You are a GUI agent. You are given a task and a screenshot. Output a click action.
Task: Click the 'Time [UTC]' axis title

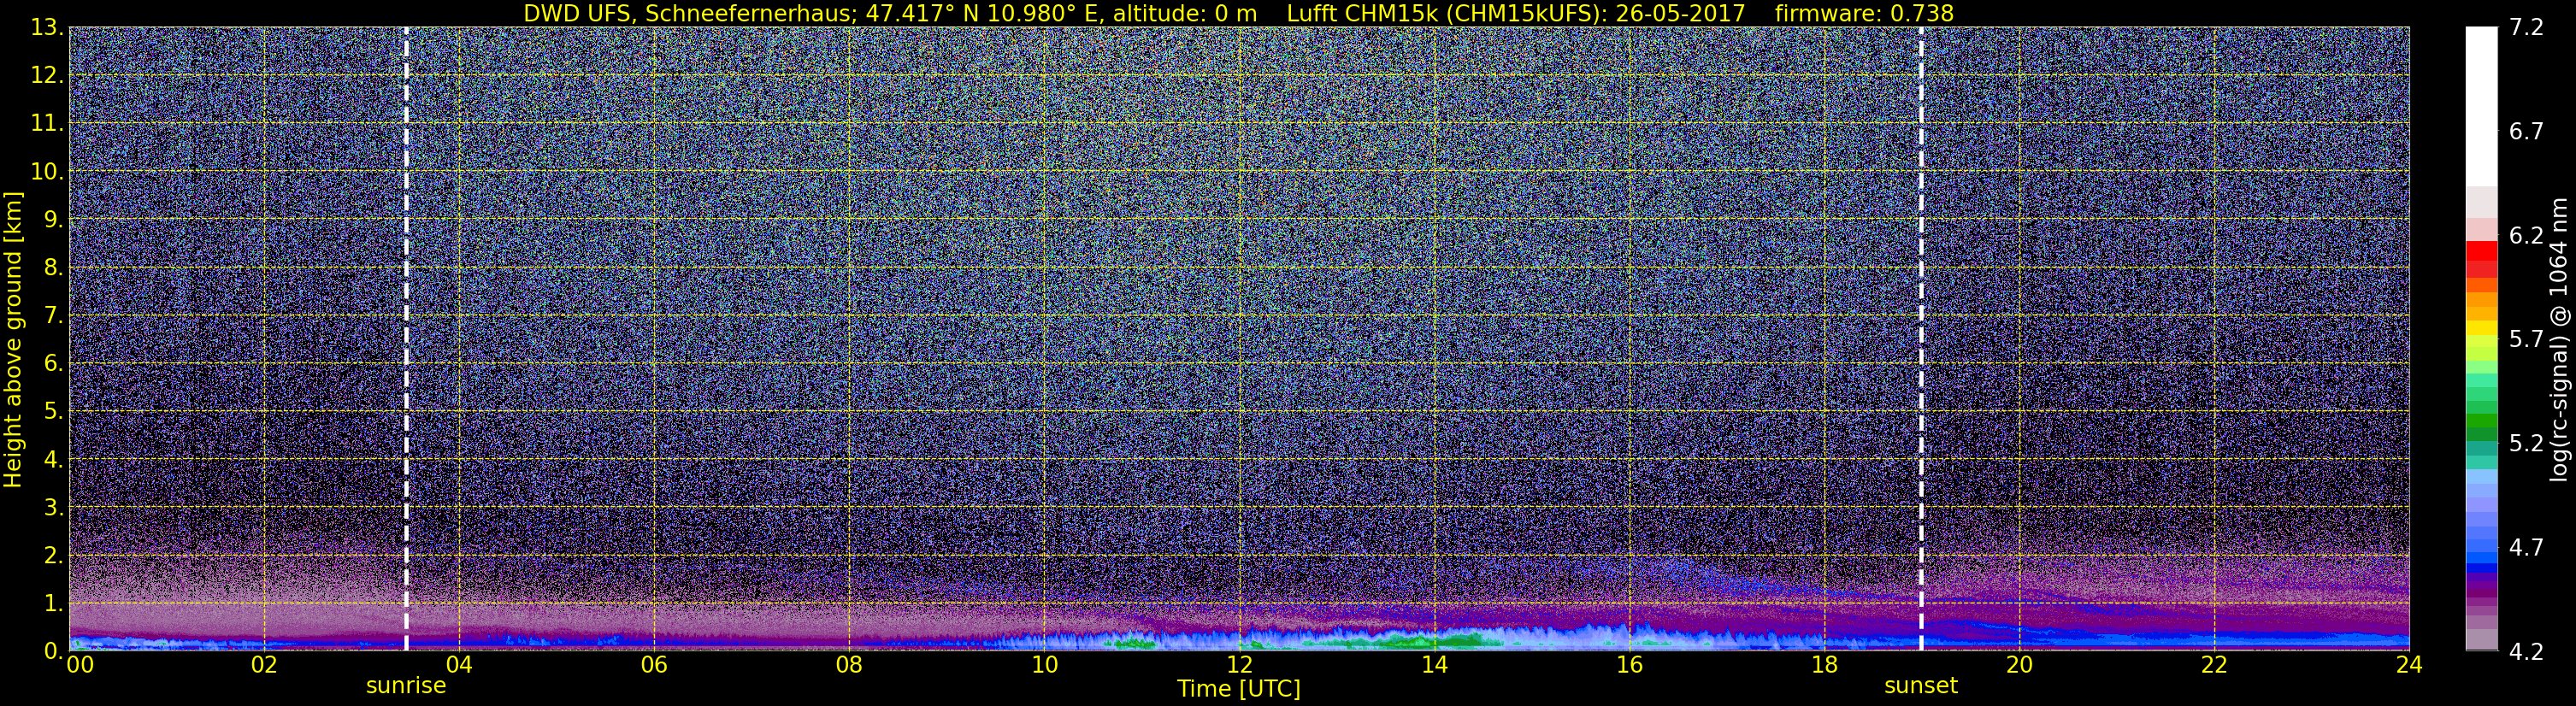[x=1239, y=689]
